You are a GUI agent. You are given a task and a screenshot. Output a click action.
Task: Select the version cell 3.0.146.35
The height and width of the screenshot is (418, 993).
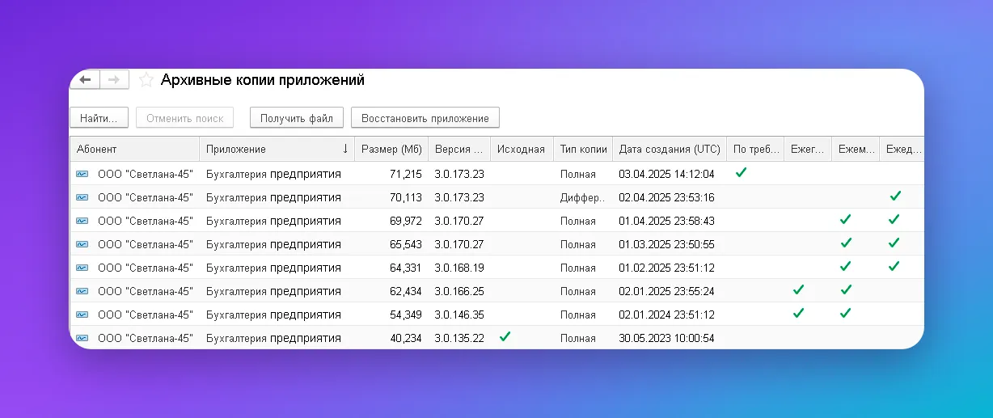click(459, 315)
